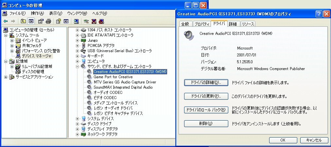Click the icon beside ディスプレイ アダプタ
The width and height of the screenshot is (331, 147).
(84, 129)
